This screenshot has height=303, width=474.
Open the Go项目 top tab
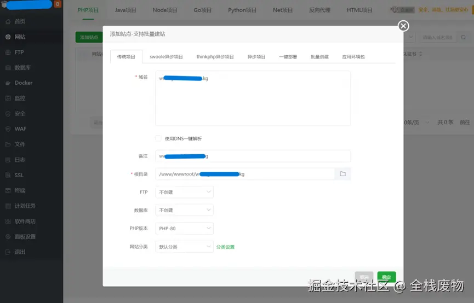coord(203,10)
